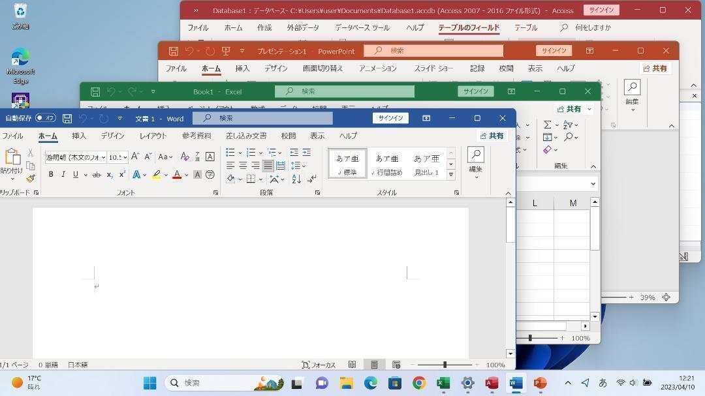The image size is (705, 396).
Task: Apply Italic formatting in Word
Action: pos(63,174)
